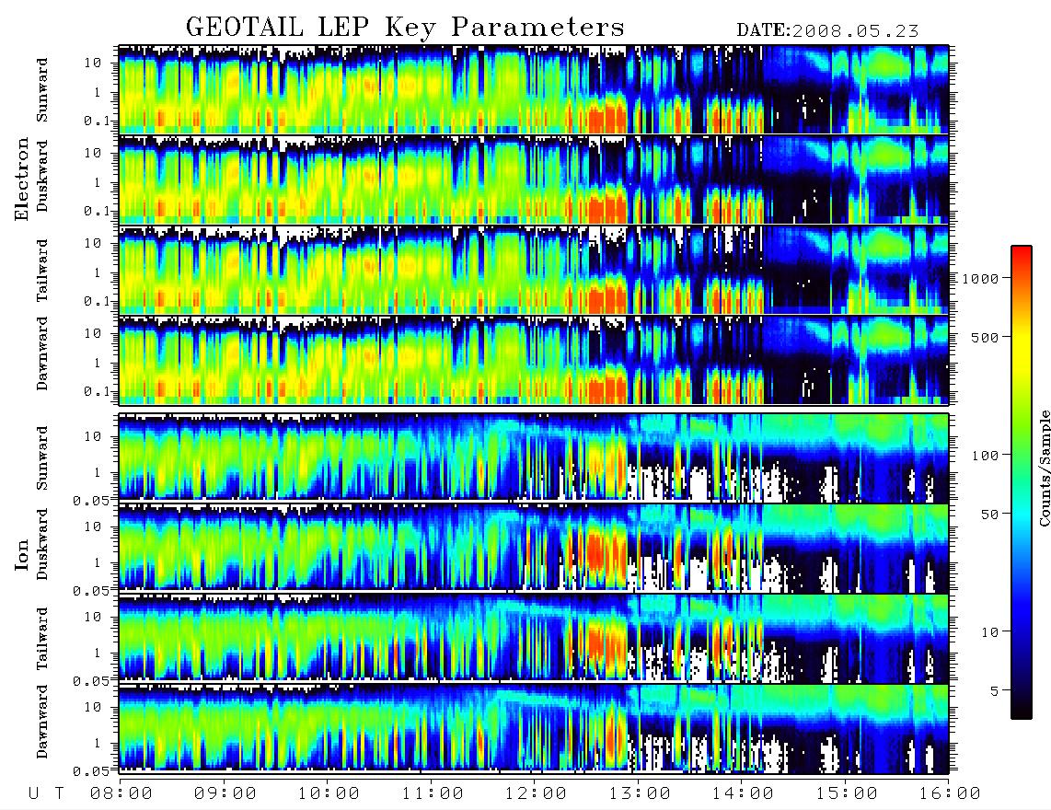Screen dimensions: 1051x810
Task: Click the colorbar 10 tick label
Action: pyautogui.click(x=989, y=632)
